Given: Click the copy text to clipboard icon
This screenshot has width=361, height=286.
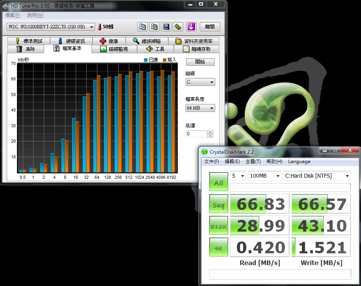Looking at the screenshot, I should coord(142,27).
